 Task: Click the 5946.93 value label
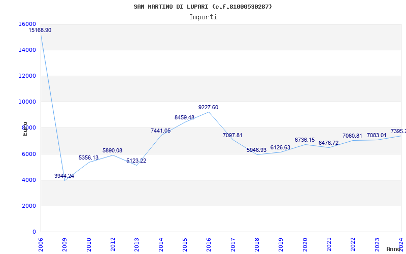[256, 150]
